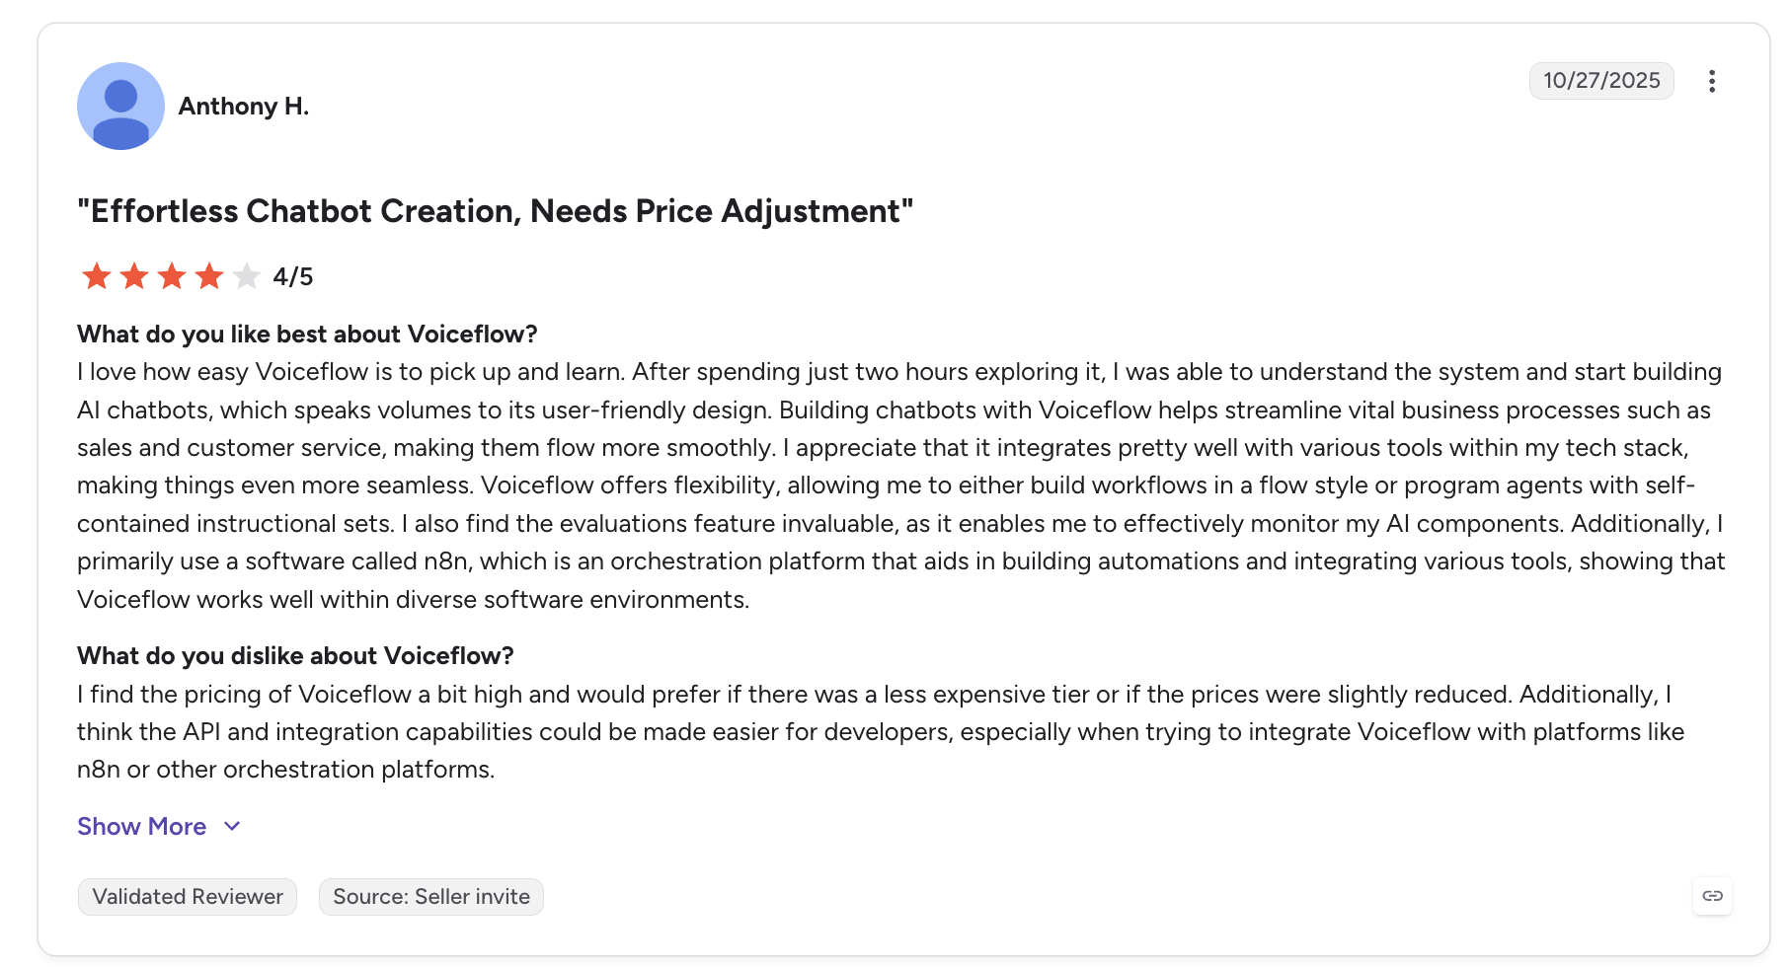Image resolution: width=1791 pixels, height=967 pixels.
Task: Copy review link via chain icon
Action: 1713,896
